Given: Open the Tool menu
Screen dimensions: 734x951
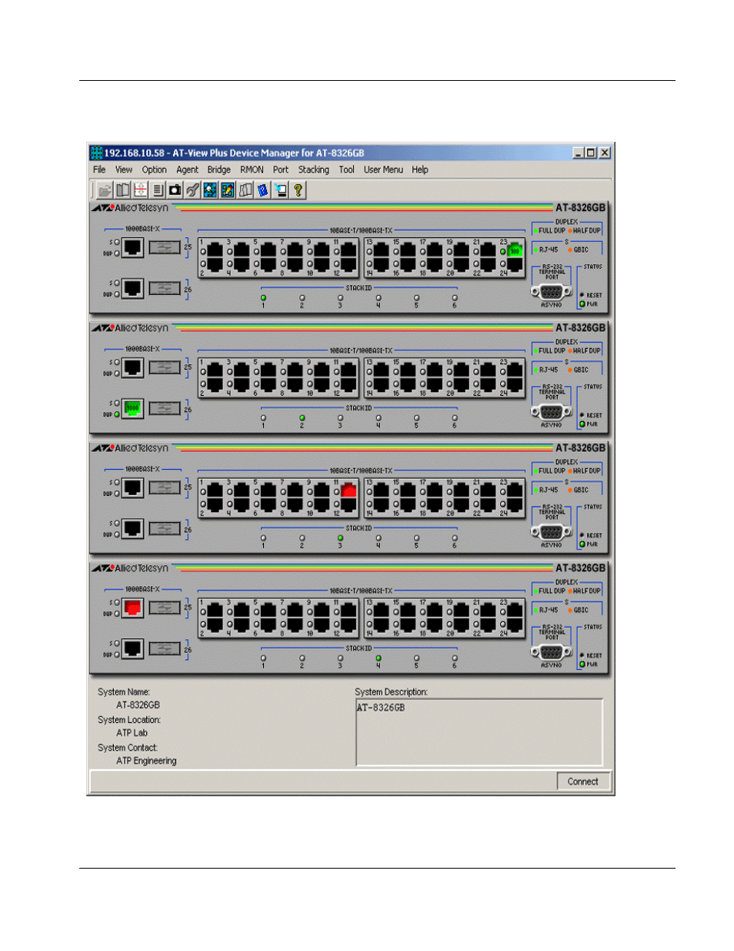Looking at the screenshot, I should (x=347, y=169).
